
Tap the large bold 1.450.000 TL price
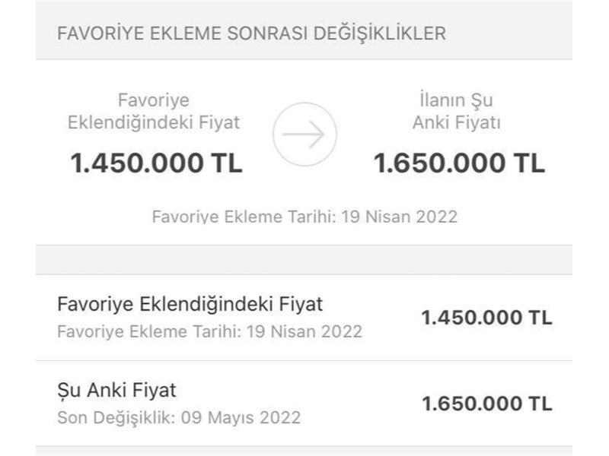(x=156, y=163)
